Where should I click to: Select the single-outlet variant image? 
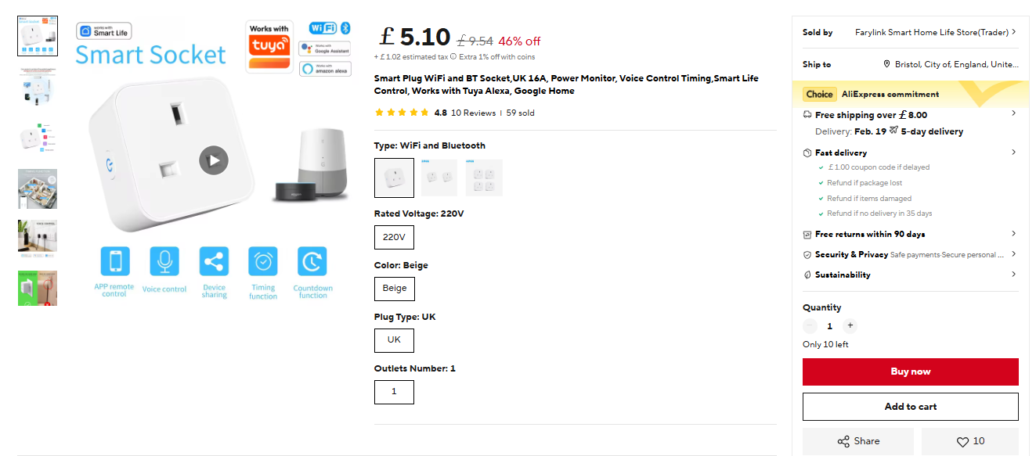click(394, 178)
